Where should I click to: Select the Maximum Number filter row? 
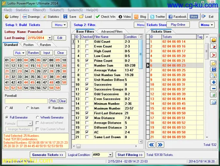click(x=105, y=108)
